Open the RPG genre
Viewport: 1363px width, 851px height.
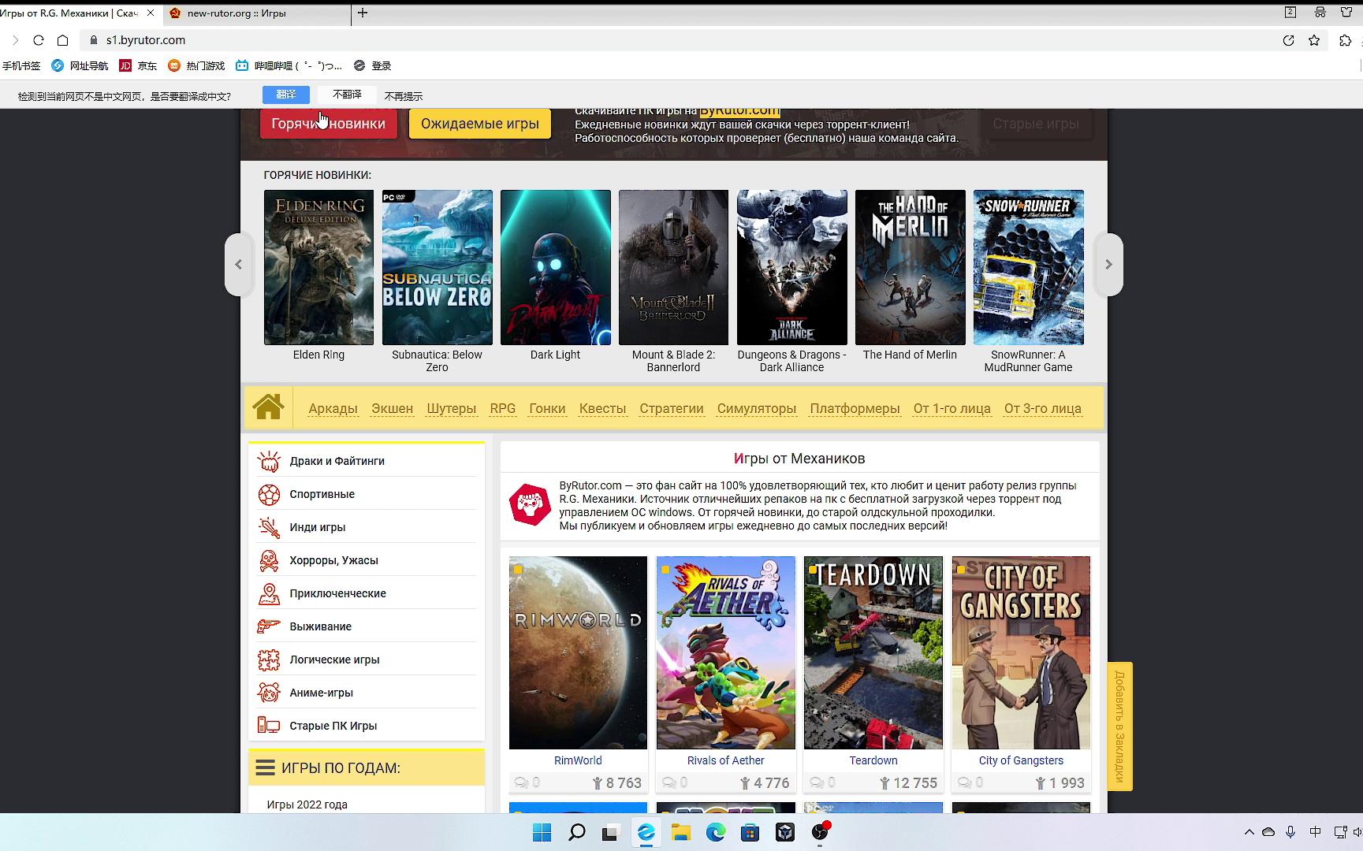point(503,408)
